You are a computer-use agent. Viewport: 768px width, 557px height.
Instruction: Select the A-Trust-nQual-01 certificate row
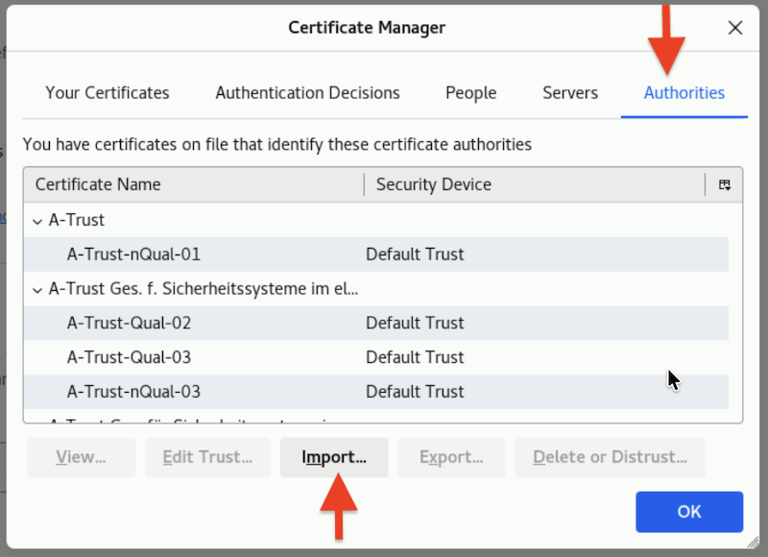(x=133, y=254)
